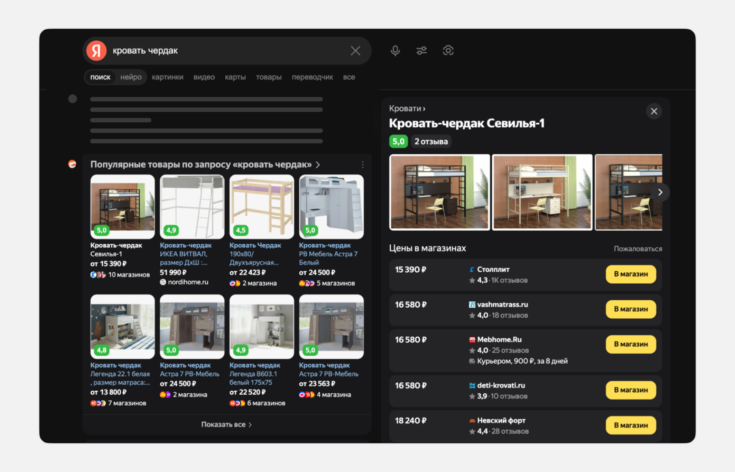The height and width of the screenshot is (472, 735).
Task: Click the 16 580 ₽ price for deti-krovati.ru
Action: coord(411,385)
